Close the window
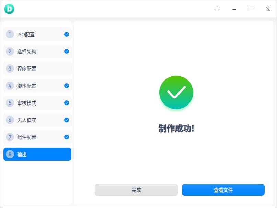Screen dimensions: 277x208 point(268,9)
